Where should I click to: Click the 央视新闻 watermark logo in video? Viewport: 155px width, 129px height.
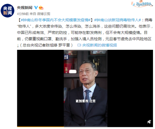[x=66, y=57]
